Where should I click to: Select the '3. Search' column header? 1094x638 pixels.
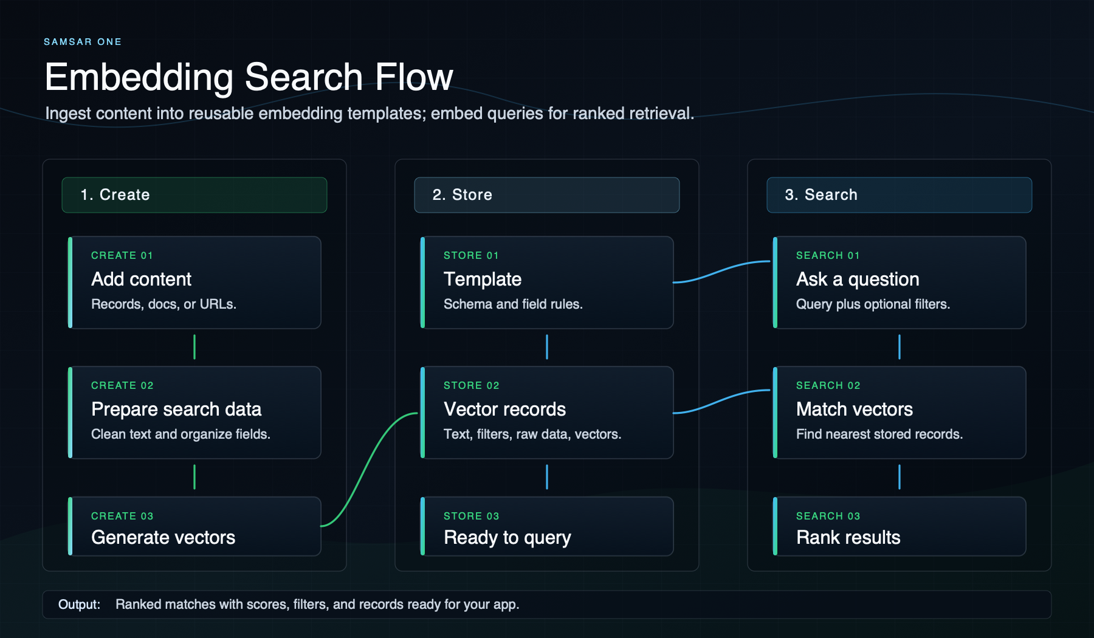point(899,195)
